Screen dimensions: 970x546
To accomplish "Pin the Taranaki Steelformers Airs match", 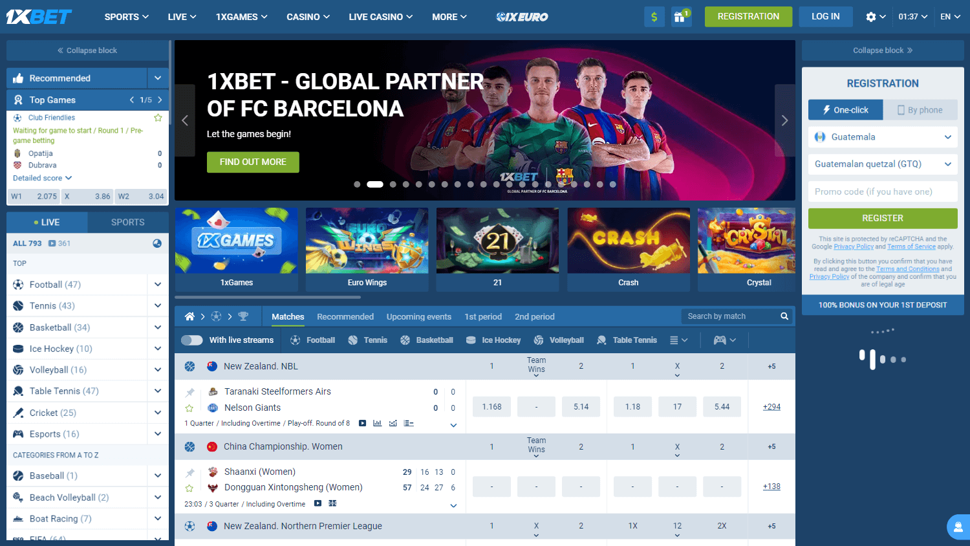I will tap(189, 392).
